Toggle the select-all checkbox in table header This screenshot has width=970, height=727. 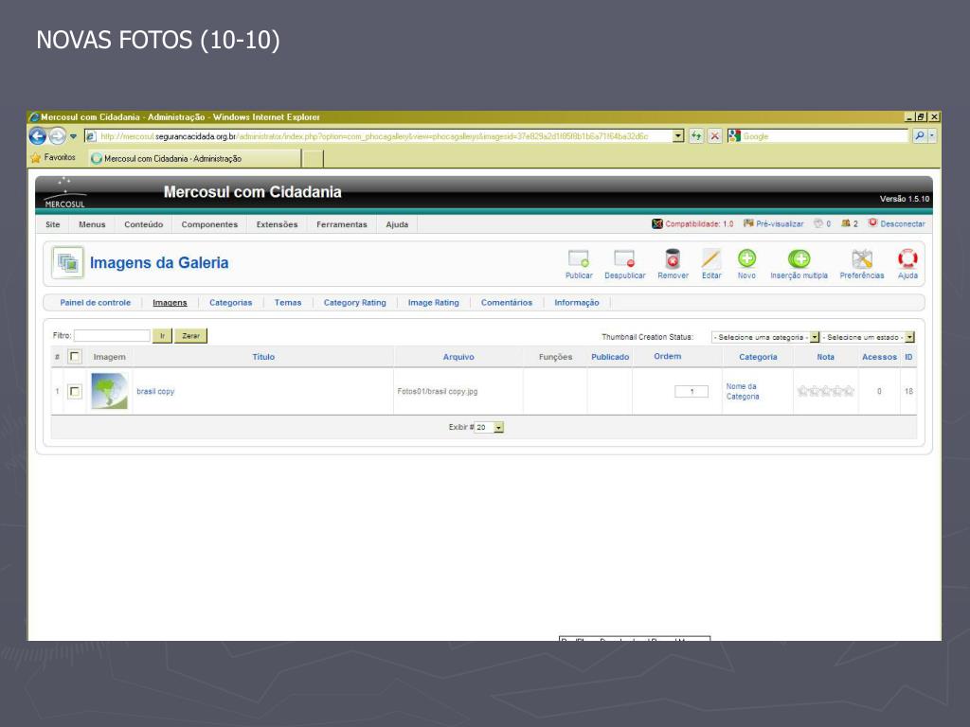click(74, 356)
